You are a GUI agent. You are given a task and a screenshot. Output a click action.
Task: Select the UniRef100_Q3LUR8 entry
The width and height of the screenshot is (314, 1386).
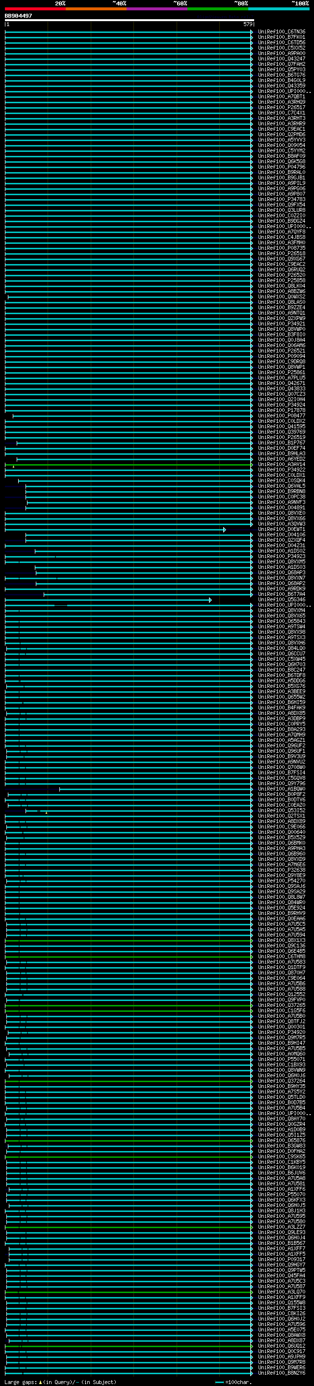tap(282, 210)
